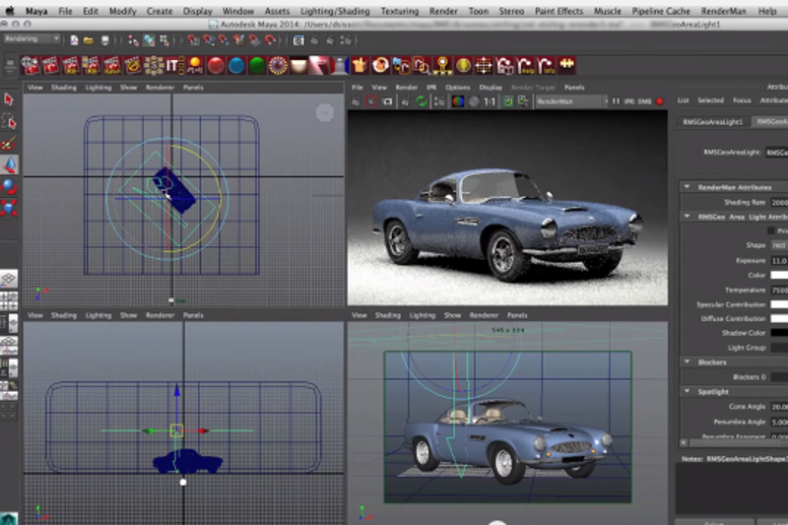Switch to the RMSGeoAreaLight1 tab

pos(712,121)
